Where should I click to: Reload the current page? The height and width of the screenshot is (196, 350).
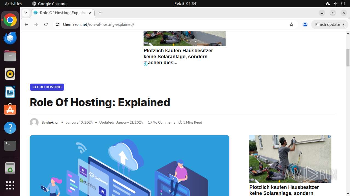pos(46,24)
